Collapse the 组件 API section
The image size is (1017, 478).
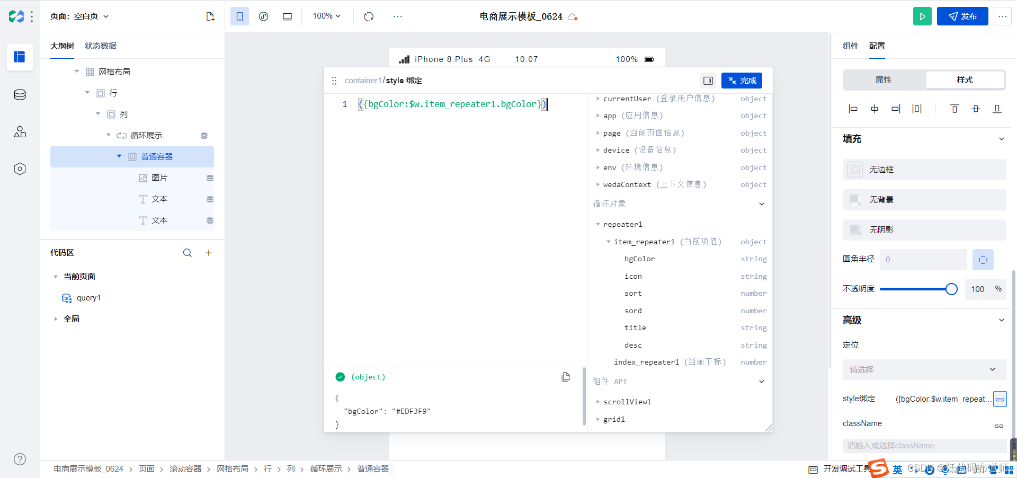coord(762,382)
